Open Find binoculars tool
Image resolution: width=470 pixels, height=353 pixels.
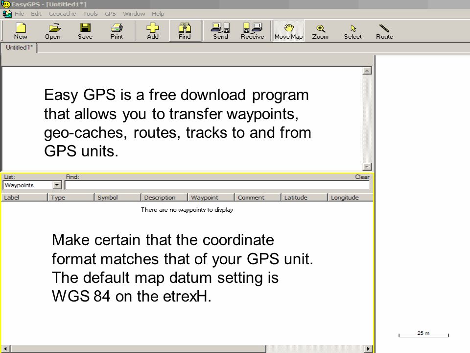point(185,31)
